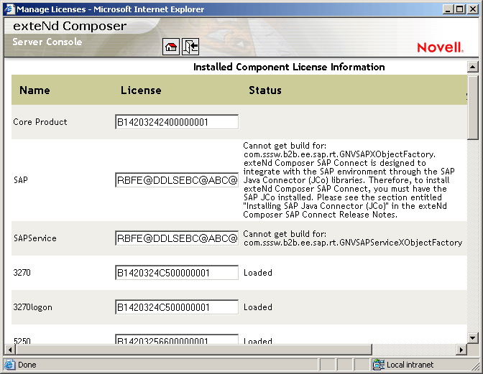Click the Local intranet zone icon
483x374 pixels.
coord(378,365)
